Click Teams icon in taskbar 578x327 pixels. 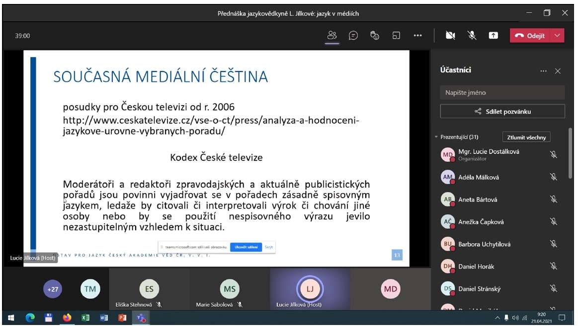tap(141, 318)
